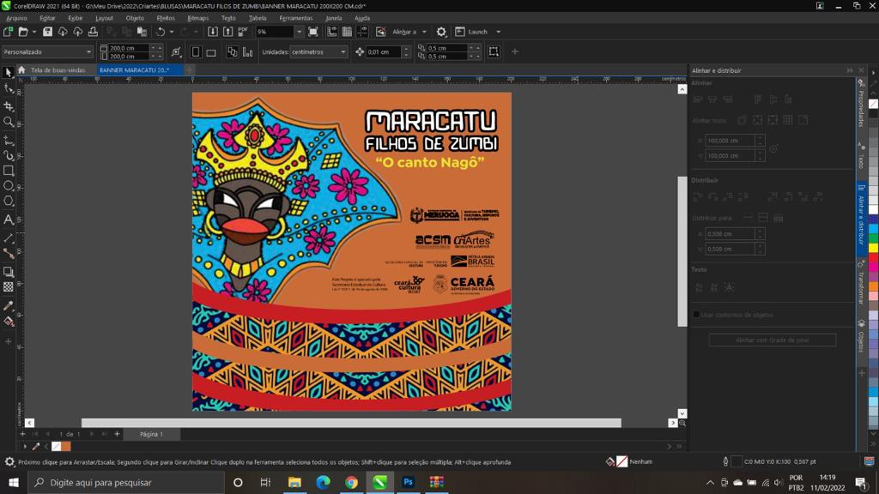Choose the Rectangle tool
This screenshot has height=494, width=879.
click(9, 171)
